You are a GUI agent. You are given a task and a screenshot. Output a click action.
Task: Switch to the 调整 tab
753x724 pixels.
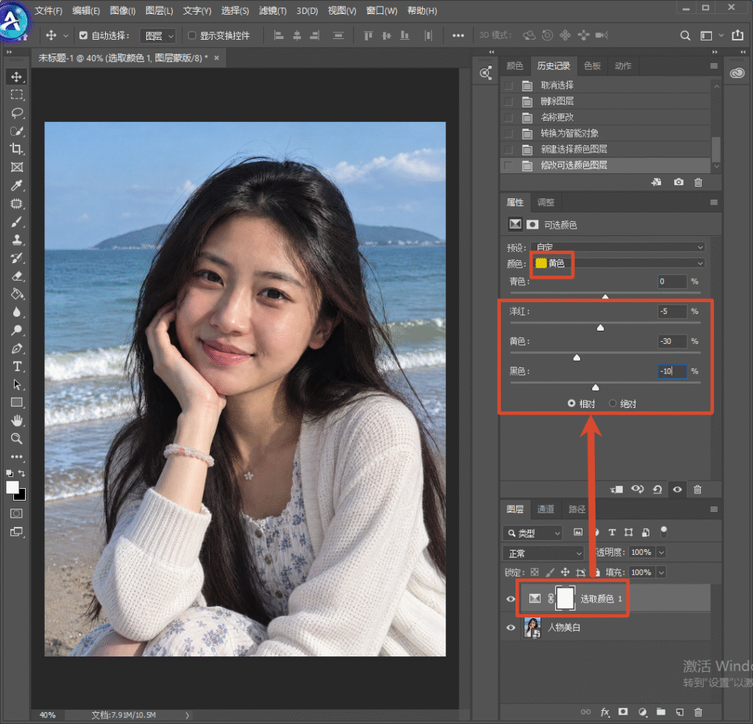click(x=546, y=202)
